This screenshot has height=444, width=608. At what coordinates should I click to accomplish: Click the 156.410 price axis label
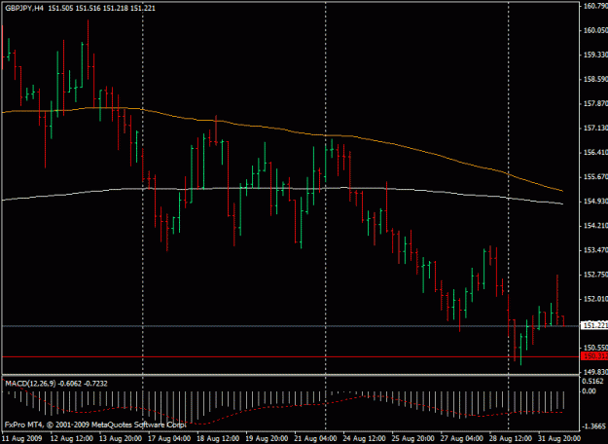coord(595,152)
